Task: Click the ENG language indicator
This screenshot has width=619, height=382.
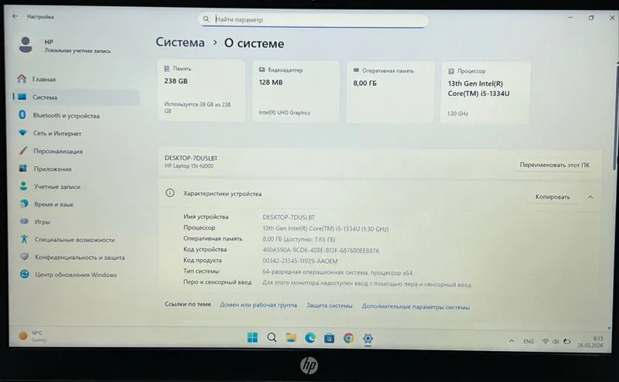Action: pyautogui.click(x=528, y=341)
